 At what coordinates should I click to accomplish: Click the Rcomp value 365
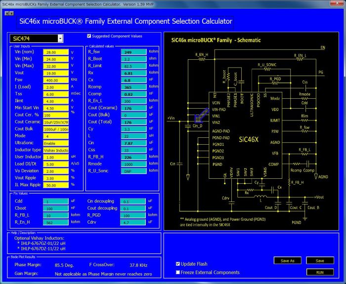coord(134,87)
